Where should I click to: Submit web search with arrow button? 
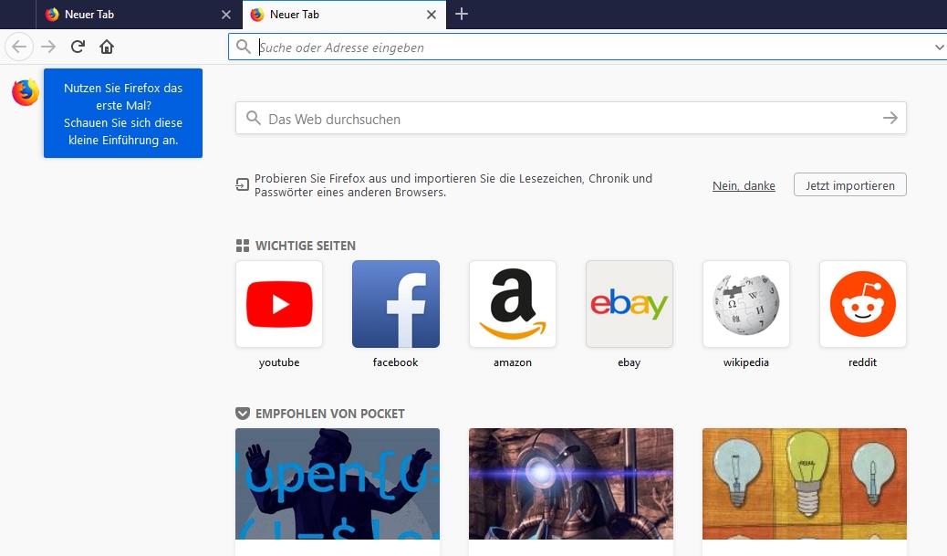[890, 119]
